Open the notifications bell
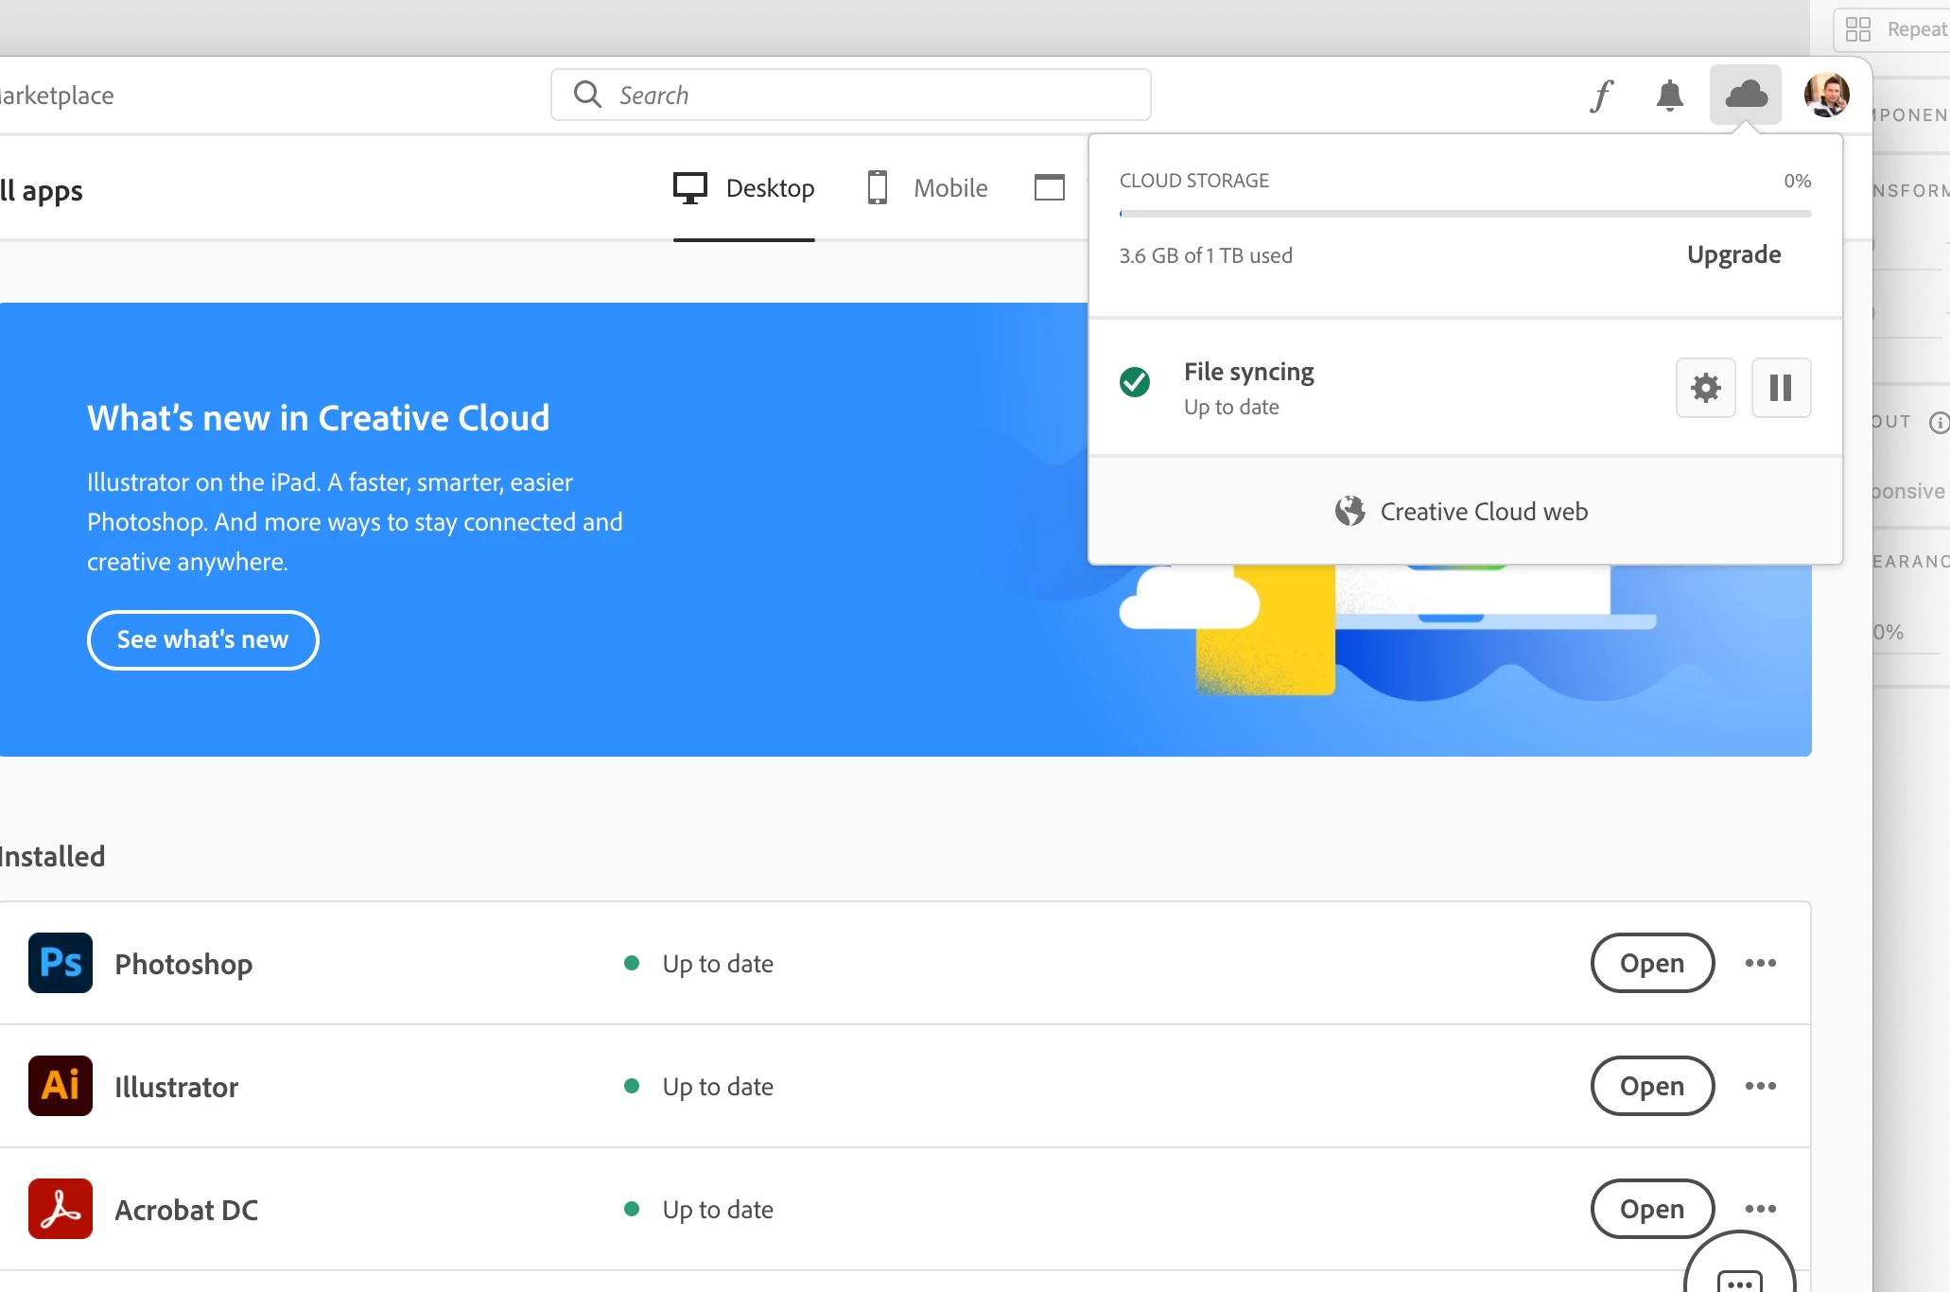This screenshot has height=1292, width=1950. click(x=1670, y=96)
